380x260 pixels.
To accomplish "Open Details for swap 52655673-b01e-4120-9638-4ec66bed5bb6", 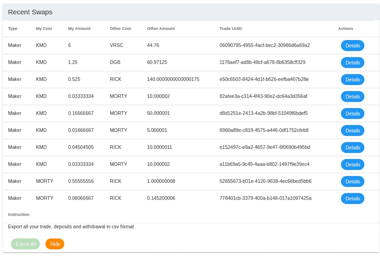I will click(352, 182).
